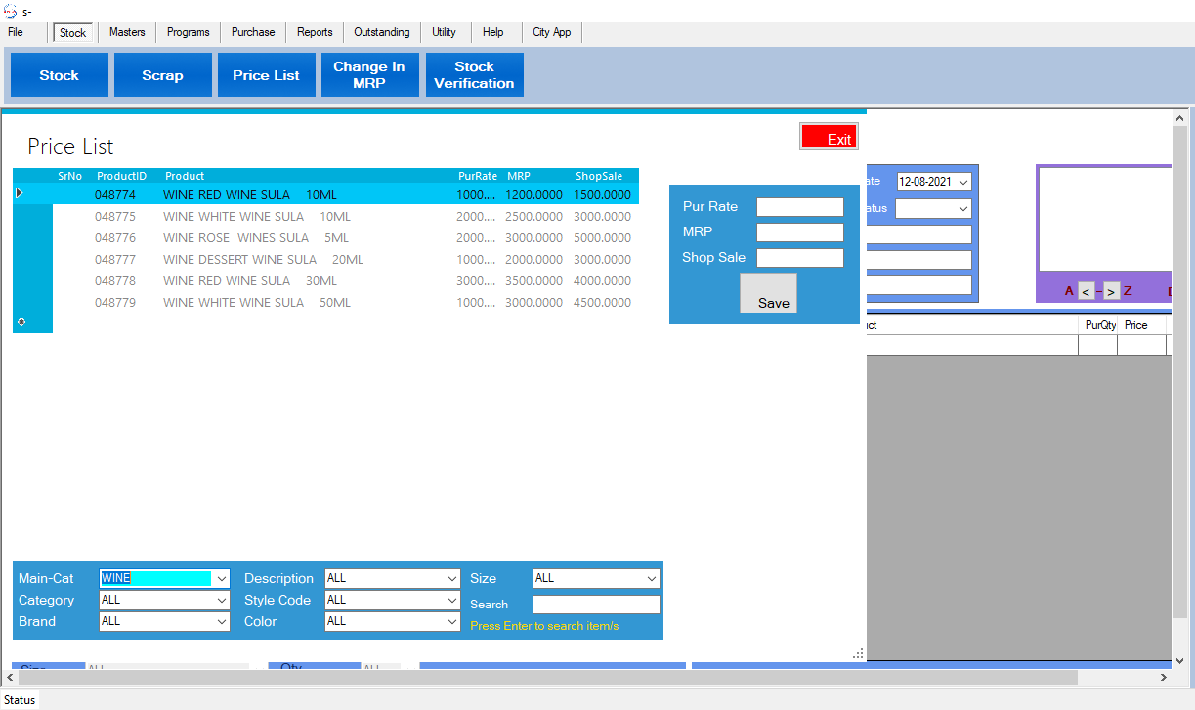Open the Size dropdown list
The height and width of the screenshot is (710, 1195).
click(x=652, y=578)
